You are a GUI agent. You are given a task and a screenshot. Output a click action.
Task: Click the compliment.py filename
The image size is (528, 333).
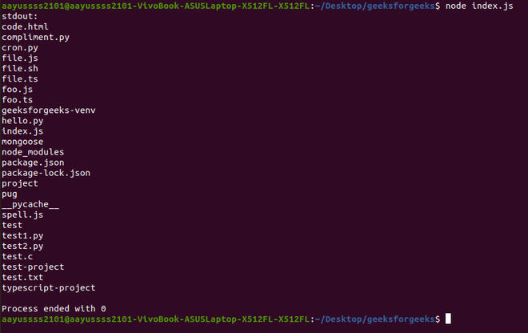(x=35, y=38)
